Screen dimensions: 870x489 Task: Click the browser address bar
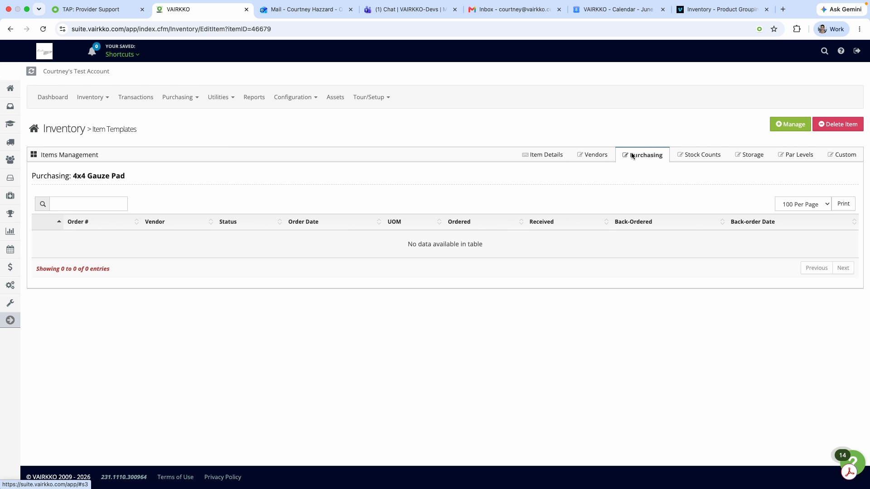pos(408,29)
